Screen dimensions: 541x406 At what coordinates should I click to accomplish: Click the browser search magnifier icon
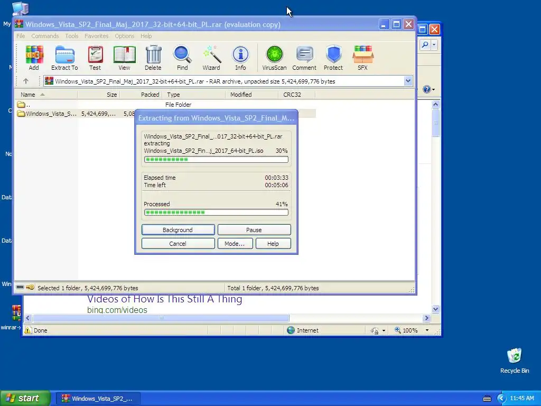[x=425, y=44]
